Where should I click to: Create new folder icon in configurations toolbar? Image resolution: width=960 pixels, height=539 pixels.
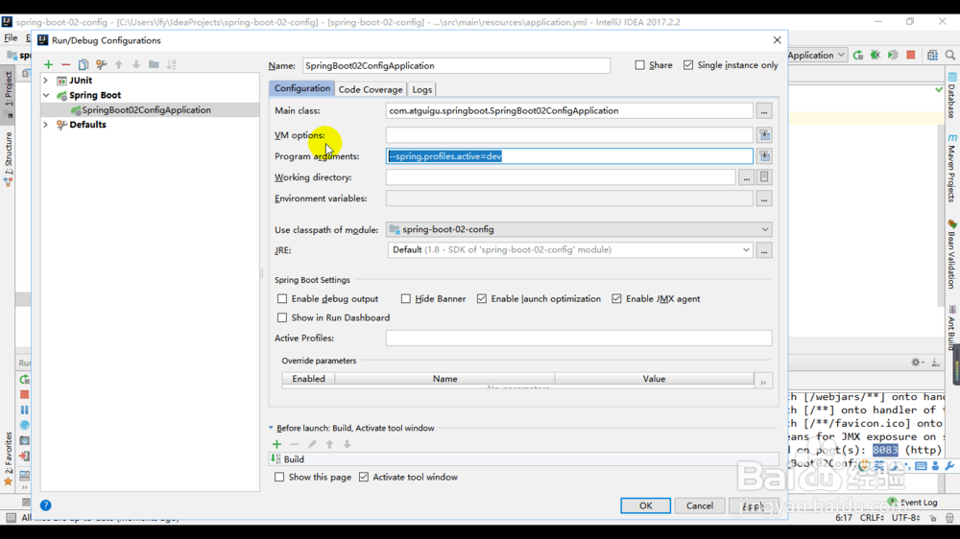point(154,64)
